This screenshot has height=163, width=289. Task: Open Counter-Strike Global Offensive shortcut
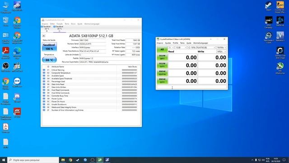(280, 7)
